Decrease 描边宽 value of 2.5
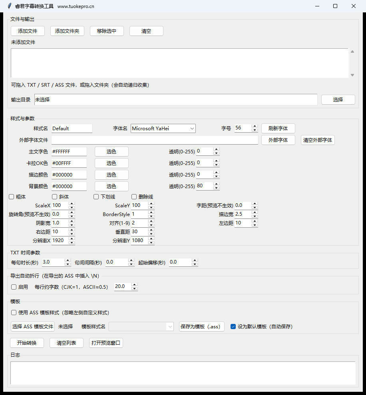The width and height of the screenshot is (366, 395). (255, 216)
